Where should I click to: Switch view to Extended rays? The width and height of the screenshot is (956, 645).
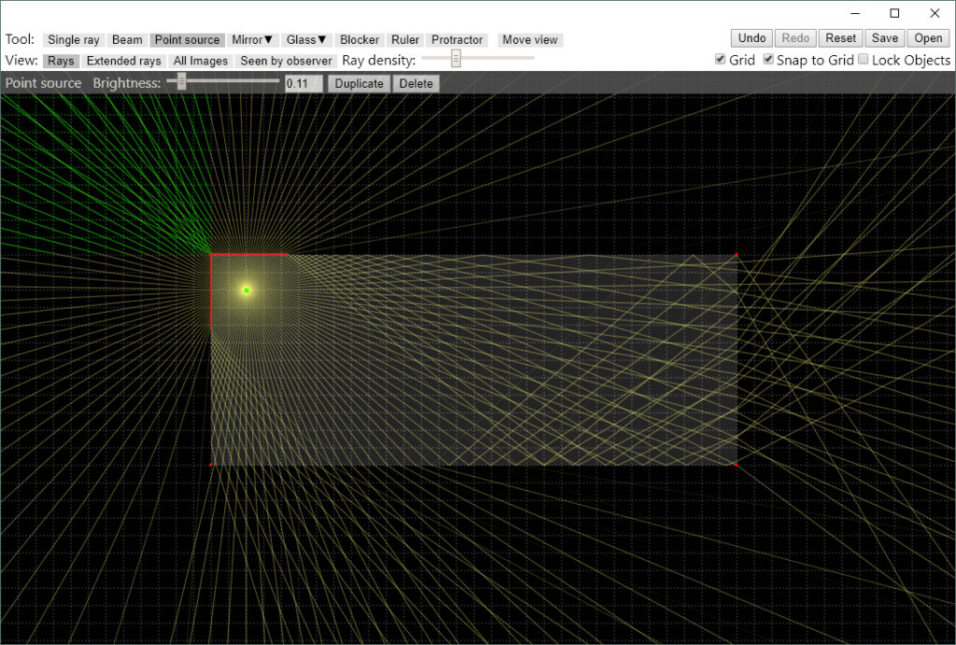(x=124, y=61)
